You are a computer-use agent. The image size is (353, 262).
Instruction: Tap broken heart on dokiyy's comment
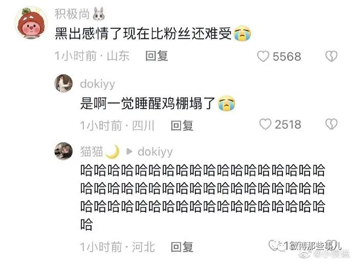pos(332,124)
